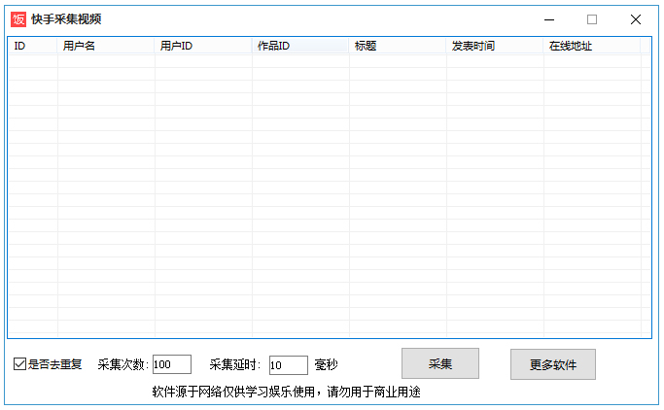Sort list by 标题 column header
The width and height of the screenshot is (664, 410).
[397, 46]
